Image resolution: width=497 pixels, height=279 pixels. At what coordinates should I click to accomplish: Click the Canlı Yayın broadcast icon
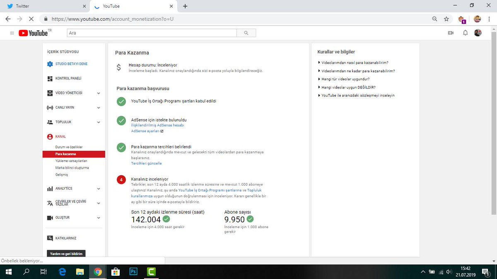(50, 107)
